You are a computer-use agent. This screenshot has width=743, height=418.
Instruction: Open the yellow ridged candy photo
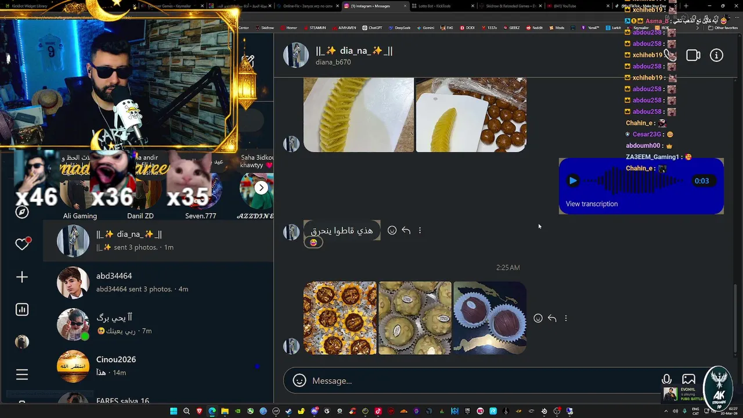pos(359,115)
